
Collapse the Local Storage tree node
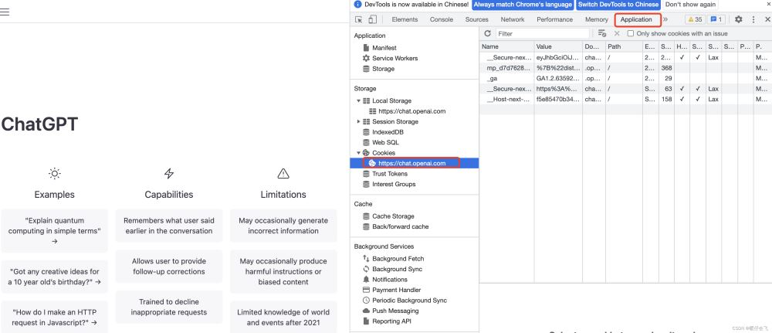358,101
